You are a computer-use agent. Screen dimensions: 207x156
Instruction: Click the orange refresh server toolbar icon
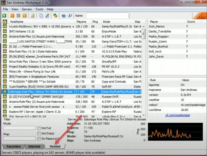pos(24,16)
